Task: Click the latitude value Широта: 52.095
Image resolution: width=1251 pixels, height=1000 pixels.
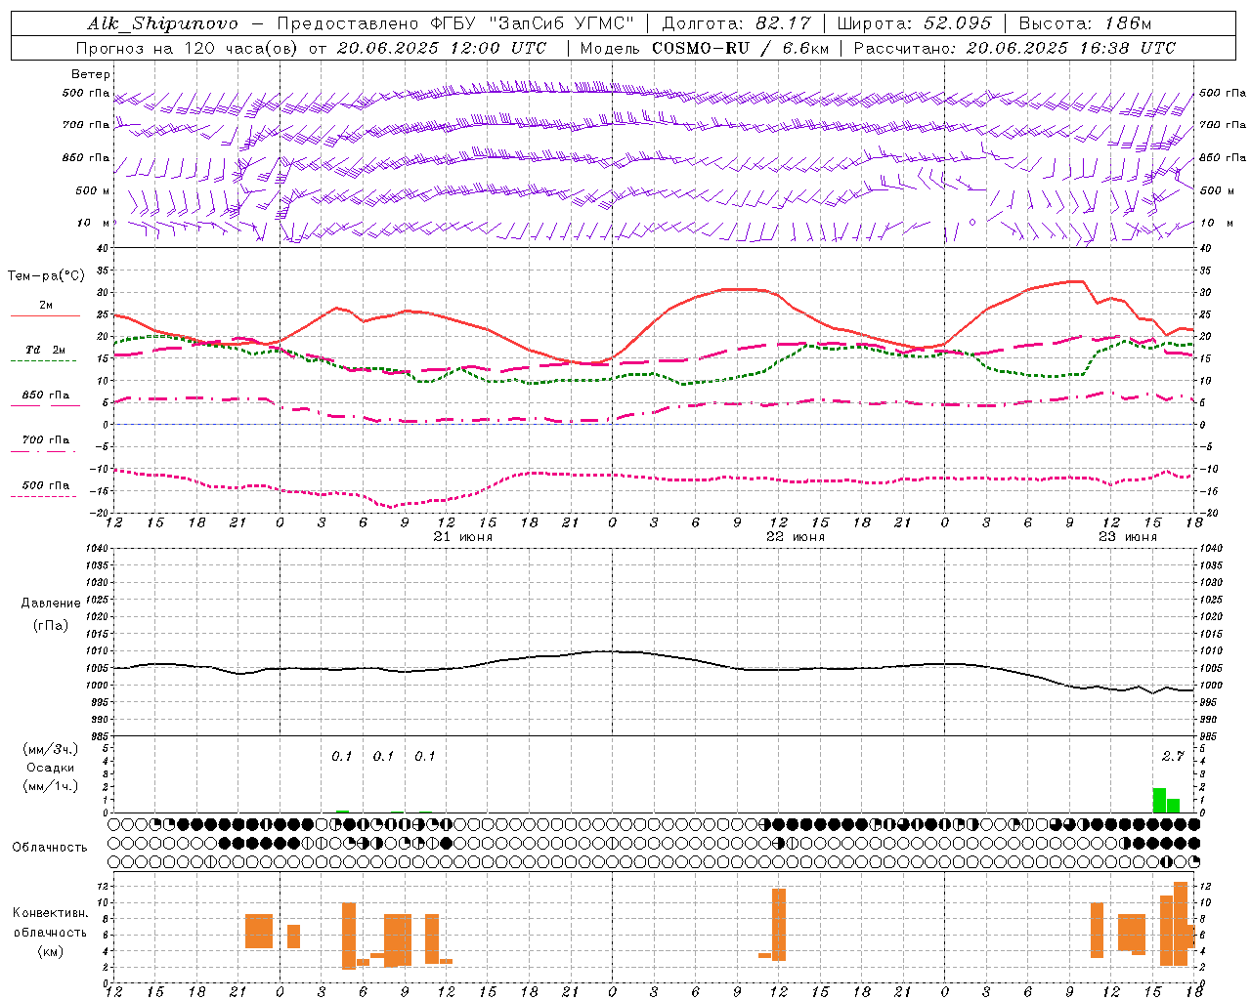Action: (x=915, y=23)
